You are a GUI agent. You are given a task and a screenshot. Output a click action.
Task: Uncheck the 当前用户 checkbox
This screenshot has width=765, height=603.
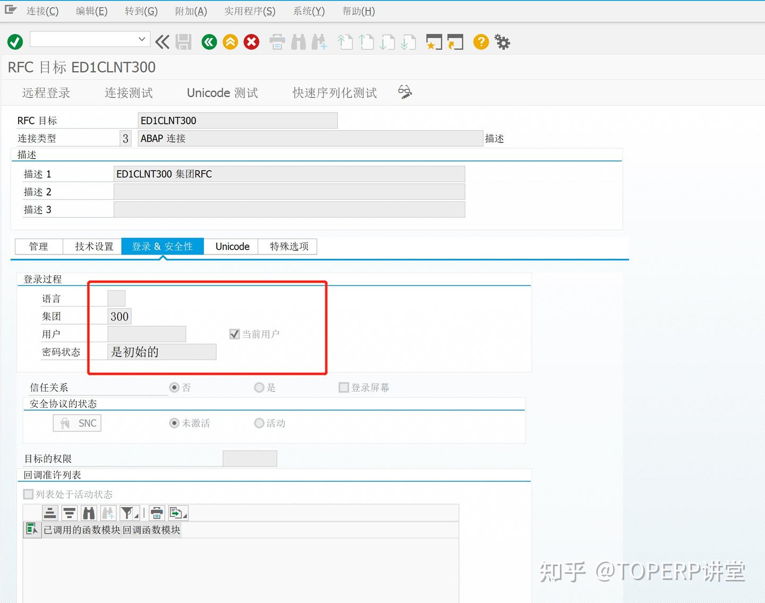pyautogui.click(x=234, y=334)
